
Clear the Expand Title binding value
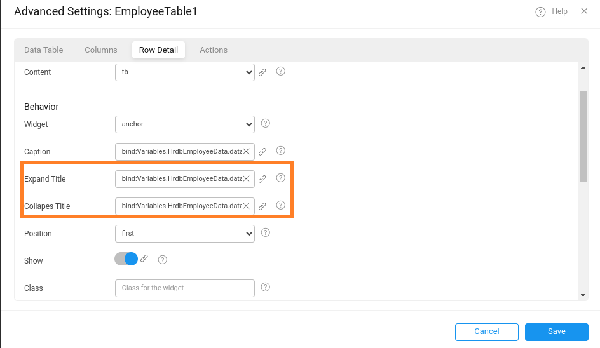tap(246, 179)
